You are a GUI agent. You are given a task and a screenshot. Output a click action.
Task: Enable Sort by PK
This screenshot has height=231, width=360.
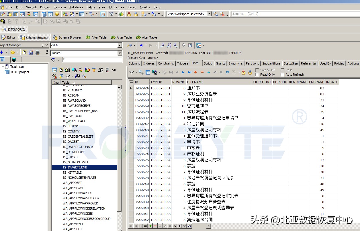click(257, 70)
